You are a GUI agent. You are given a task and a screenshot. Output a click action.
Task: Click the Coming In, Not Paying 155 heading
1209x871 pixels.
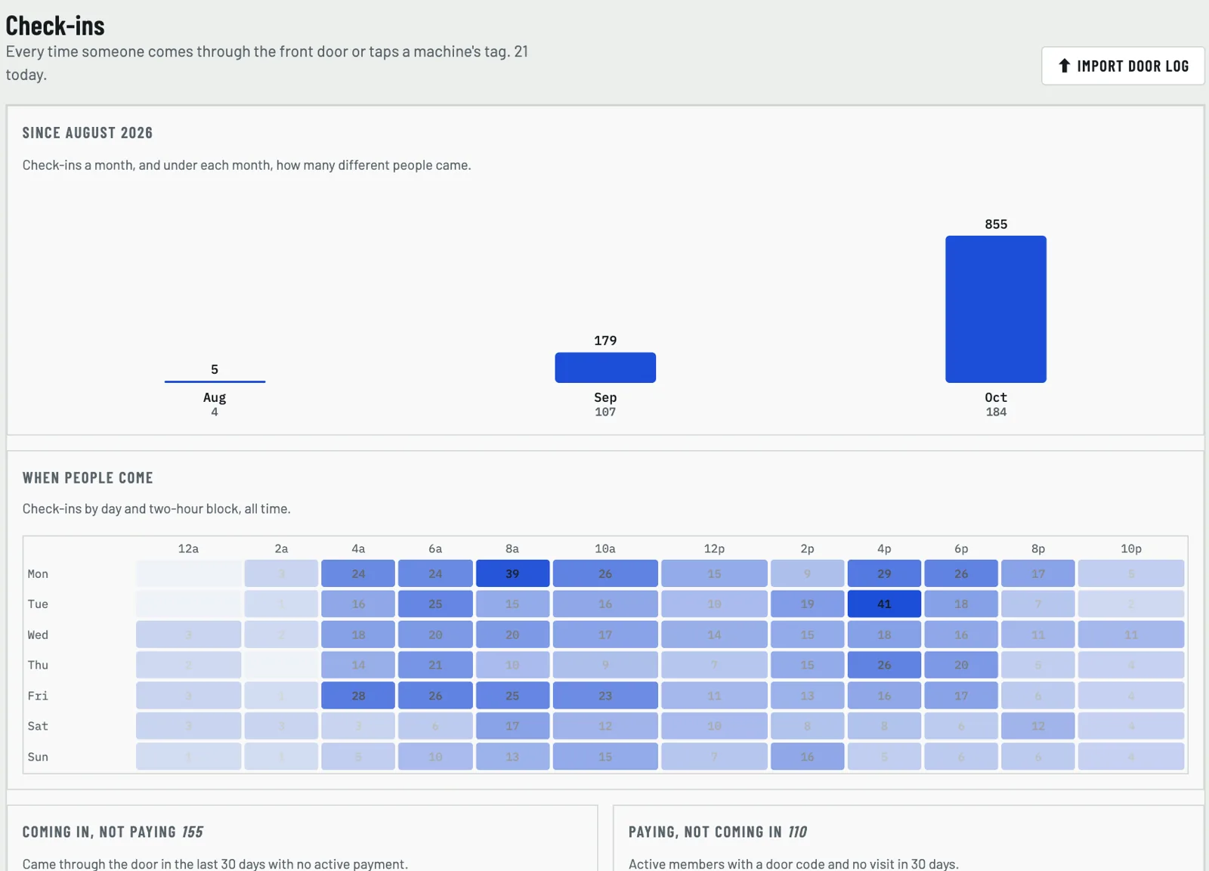113,832
